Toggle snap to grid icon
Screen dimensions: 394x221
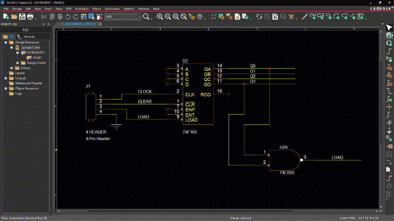pyautogui.click(x=84, y=17)
